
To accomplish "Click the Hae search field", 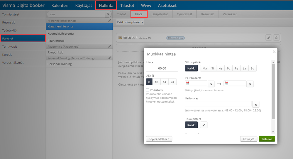I will pyautogui.click(x=76, y=14).
